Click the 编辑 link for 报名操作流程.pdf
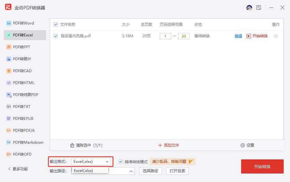The image size is (290, 182). coord(238,36)
